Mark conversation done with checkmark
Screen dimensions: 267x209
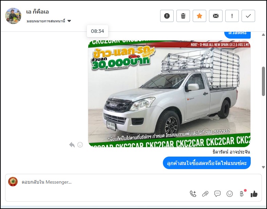click(248, 16)
